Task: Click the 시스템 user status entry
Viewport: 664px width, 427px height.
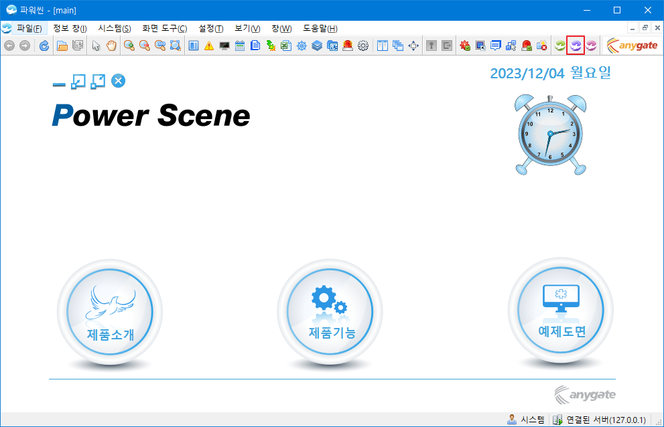Action: coord(525,420)
